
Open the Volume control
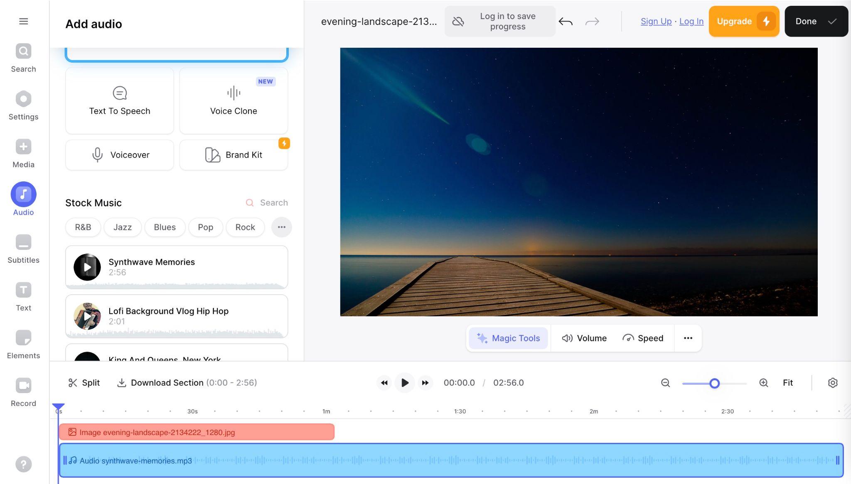tap(584, 338)
